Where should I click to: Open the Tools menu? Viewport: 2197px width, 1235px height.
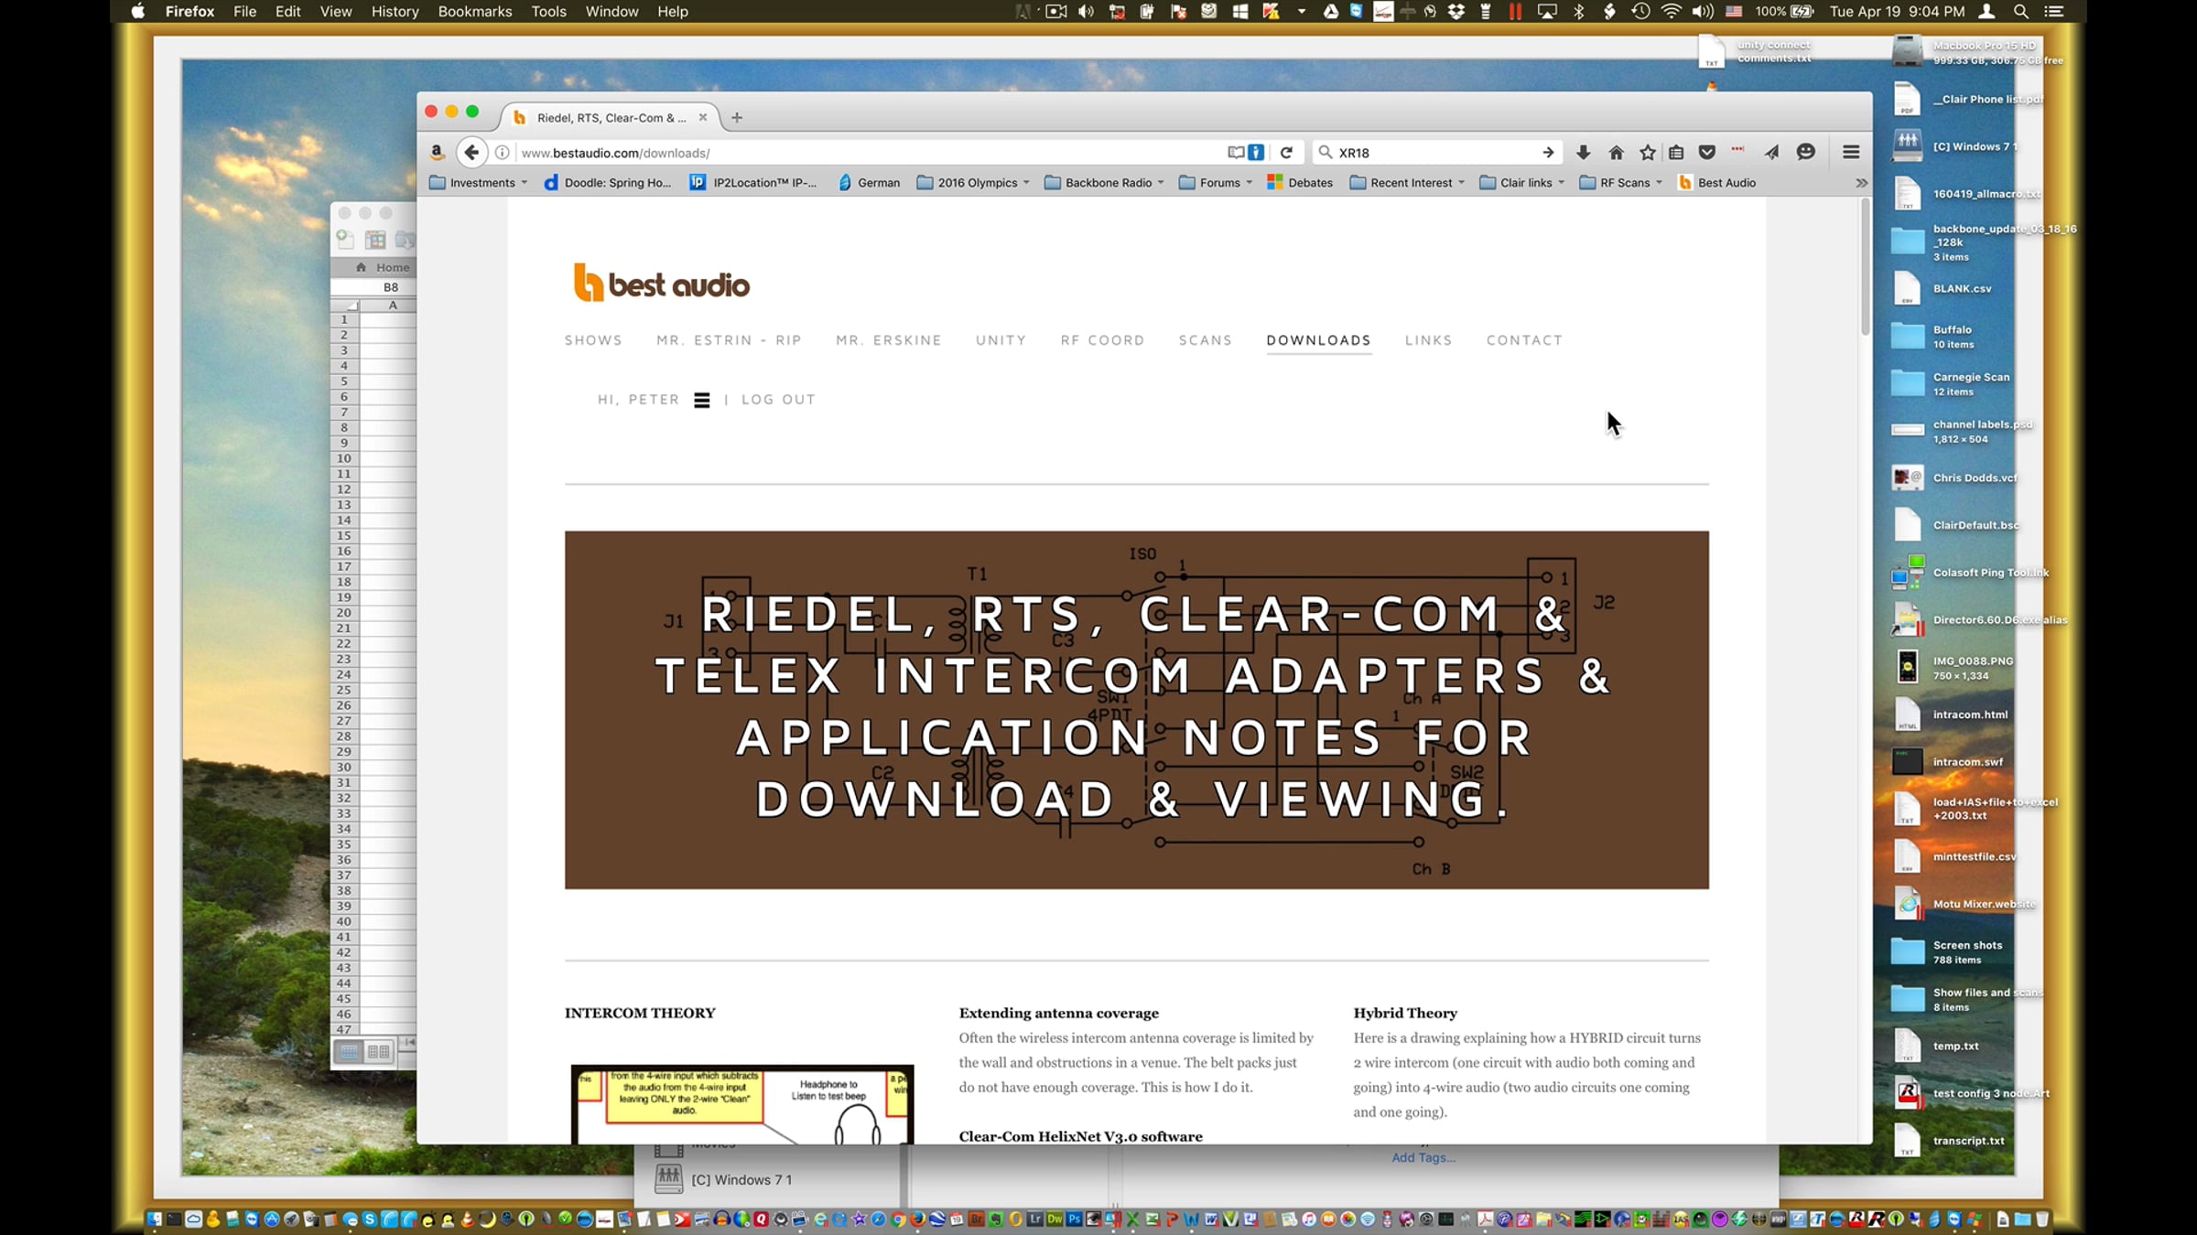(549, 12)
